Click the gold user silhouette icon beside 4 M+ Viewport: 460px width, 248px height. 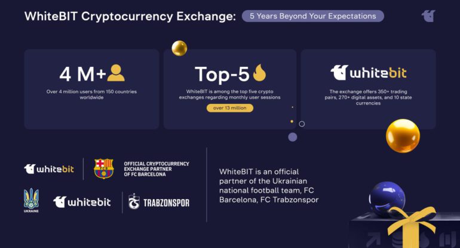(x=116, y=73)
